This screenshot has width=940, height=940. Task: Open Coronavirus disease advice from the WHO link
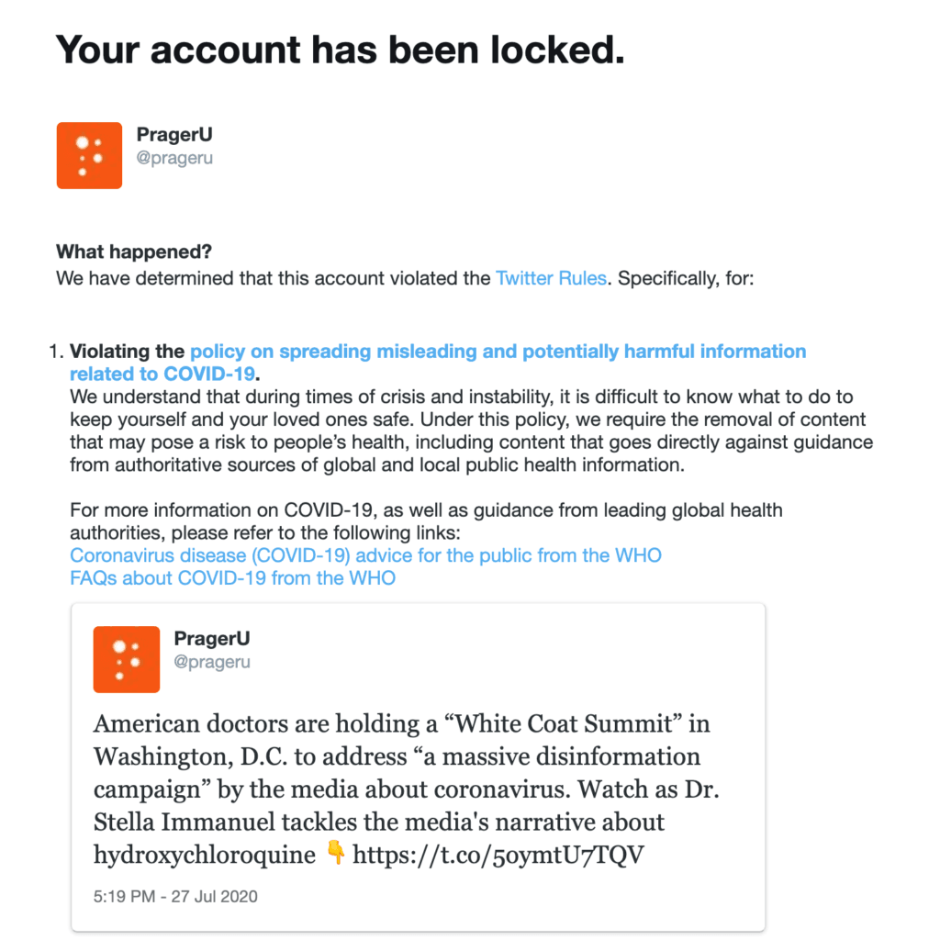pos(365,555)
